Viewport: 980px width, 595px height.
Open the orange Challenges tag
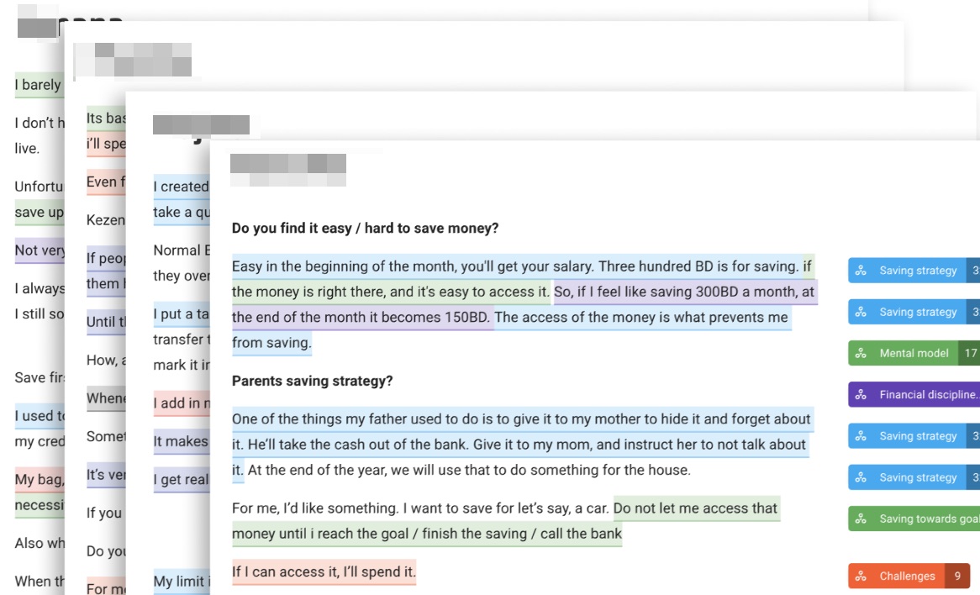tap(909, 577)
